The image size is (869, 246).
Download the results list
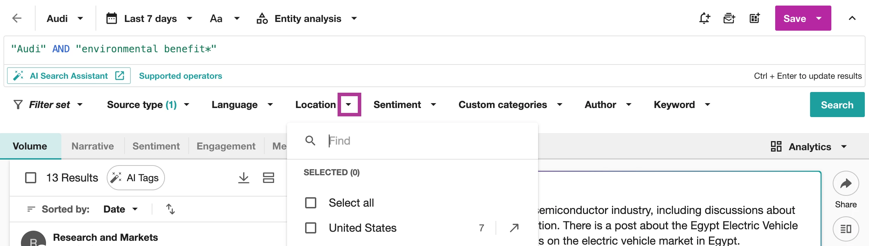pyautogui.click(x=243, y=178)
